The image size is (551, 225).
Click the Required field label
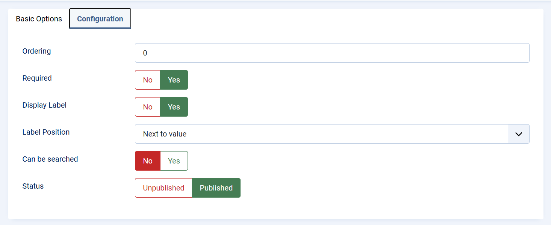pyautogui.click(x=37, y=78)
